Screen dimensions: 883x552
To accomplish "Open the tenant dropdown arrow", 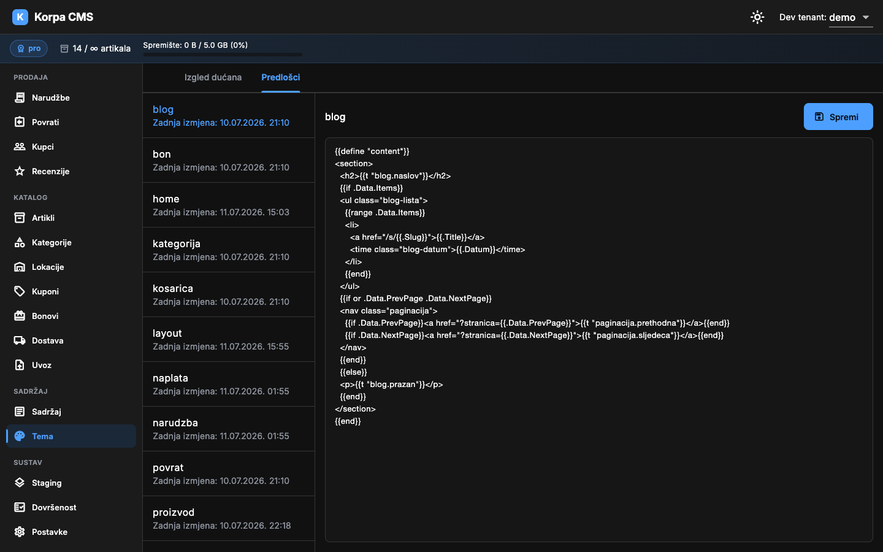I will 866,17.
